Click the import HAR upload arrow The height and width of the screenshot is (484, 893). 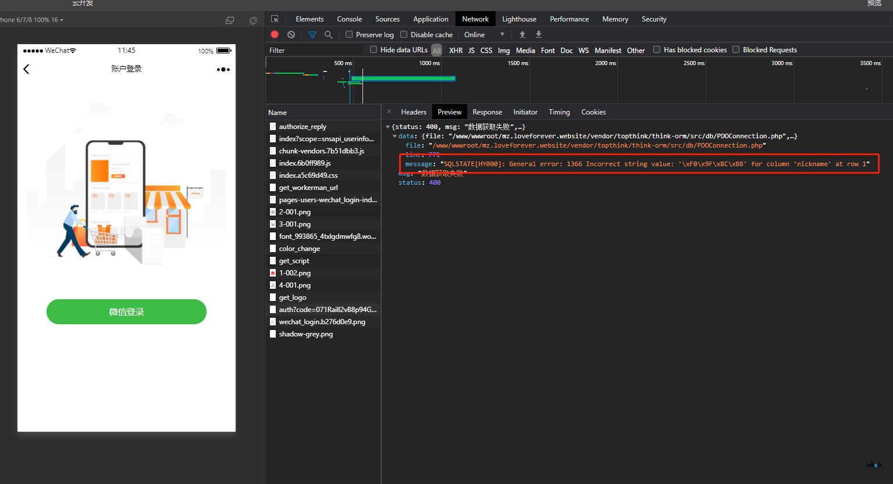522,35
